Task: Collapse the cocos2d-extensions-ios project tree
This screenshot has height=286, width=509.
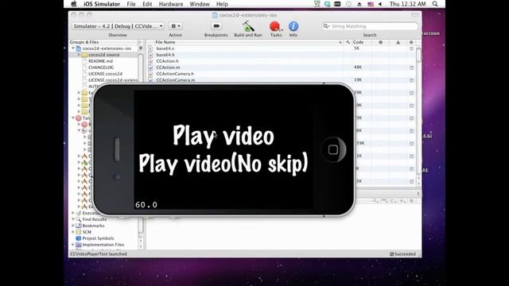Action: [x=73, y=48]
